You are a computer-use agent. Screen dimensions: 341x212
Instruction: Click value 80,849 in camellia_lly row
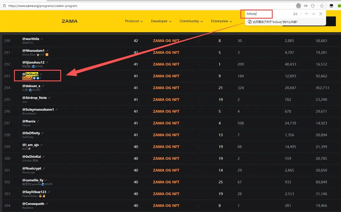(321, 182)
